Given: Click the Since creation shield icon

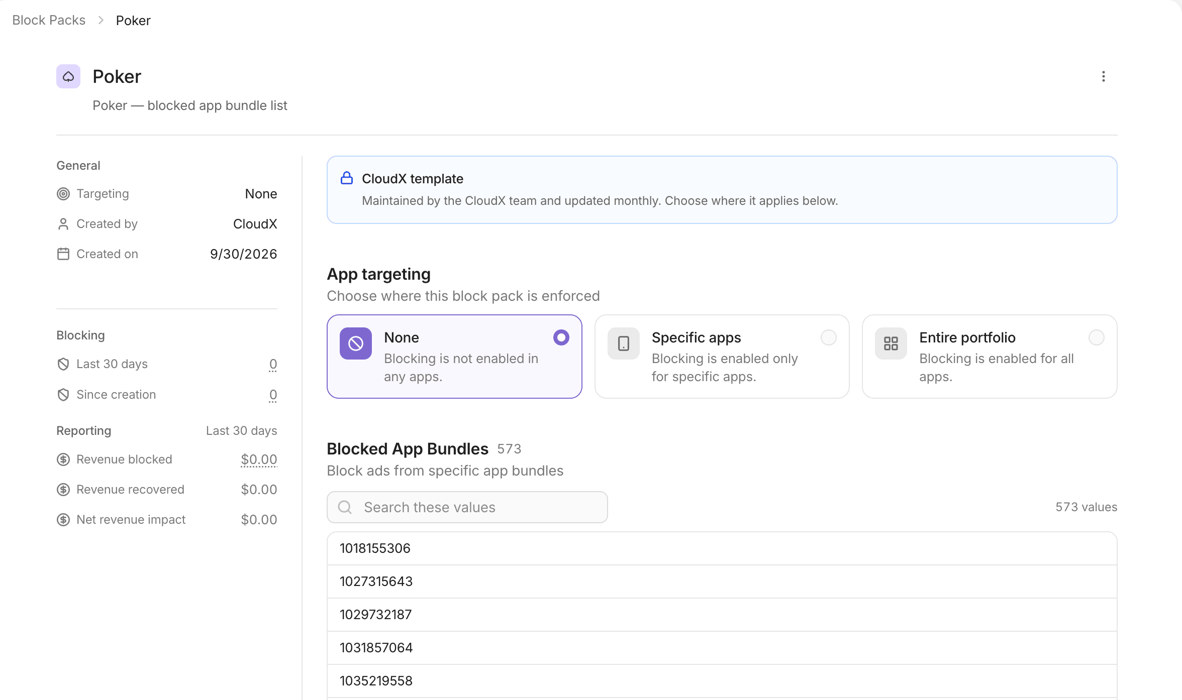Looking at the screenshot, I should tap(63, 395).
